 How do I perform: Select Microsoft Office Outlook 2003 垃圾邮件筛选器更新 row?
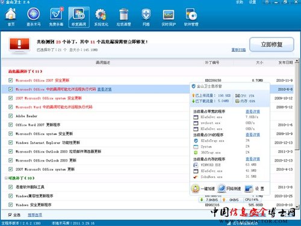[147, 151]
